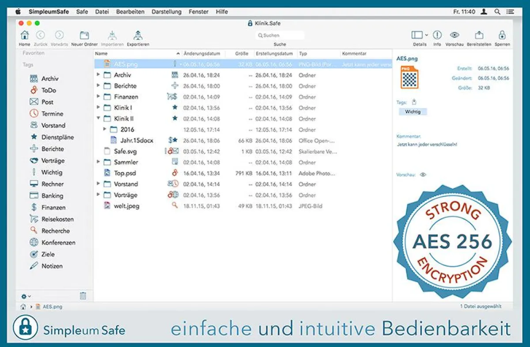Click the Home icon in the toolbar
The image size is (530, 347).
pos(24,34)
